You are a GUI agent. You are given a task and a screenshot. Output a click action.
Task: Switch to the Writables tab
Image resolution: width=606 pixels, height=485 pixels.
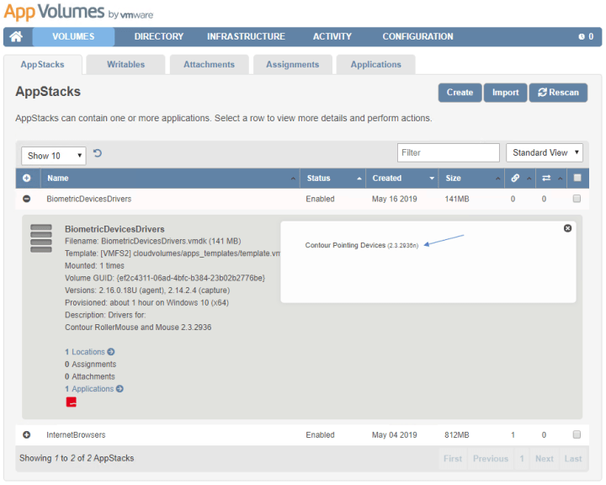pyautogui.click(x=125, y=65)
